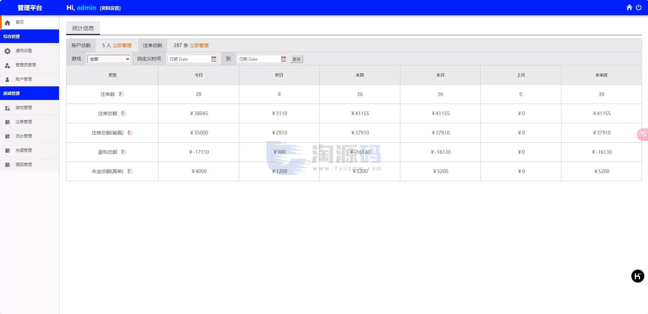Image resolution: width=648 pixels, height=314 pixels.
Task: Click the icon beside 充值管理
Action: [x=7, y=150]
